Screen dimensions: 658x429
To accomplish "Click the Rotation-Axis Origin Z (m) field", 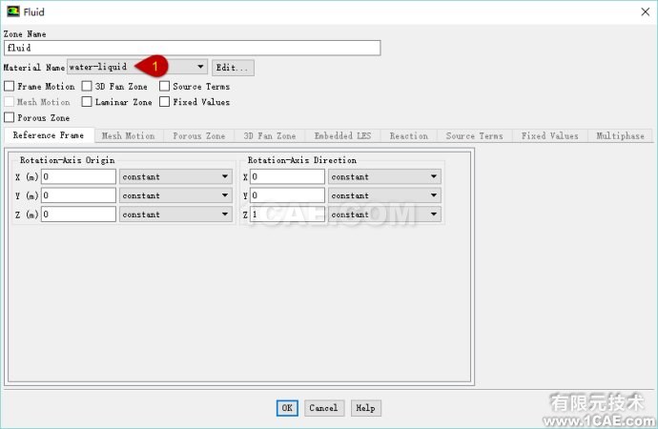I will (x=78, y=214).
